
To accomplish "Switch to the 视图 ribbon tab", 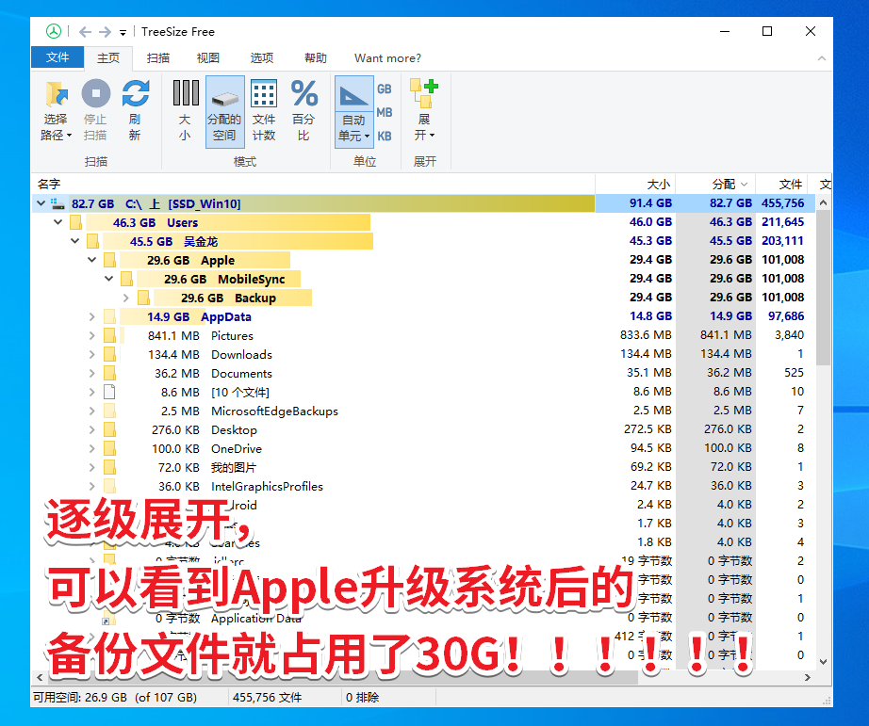I will coord(208,58).
